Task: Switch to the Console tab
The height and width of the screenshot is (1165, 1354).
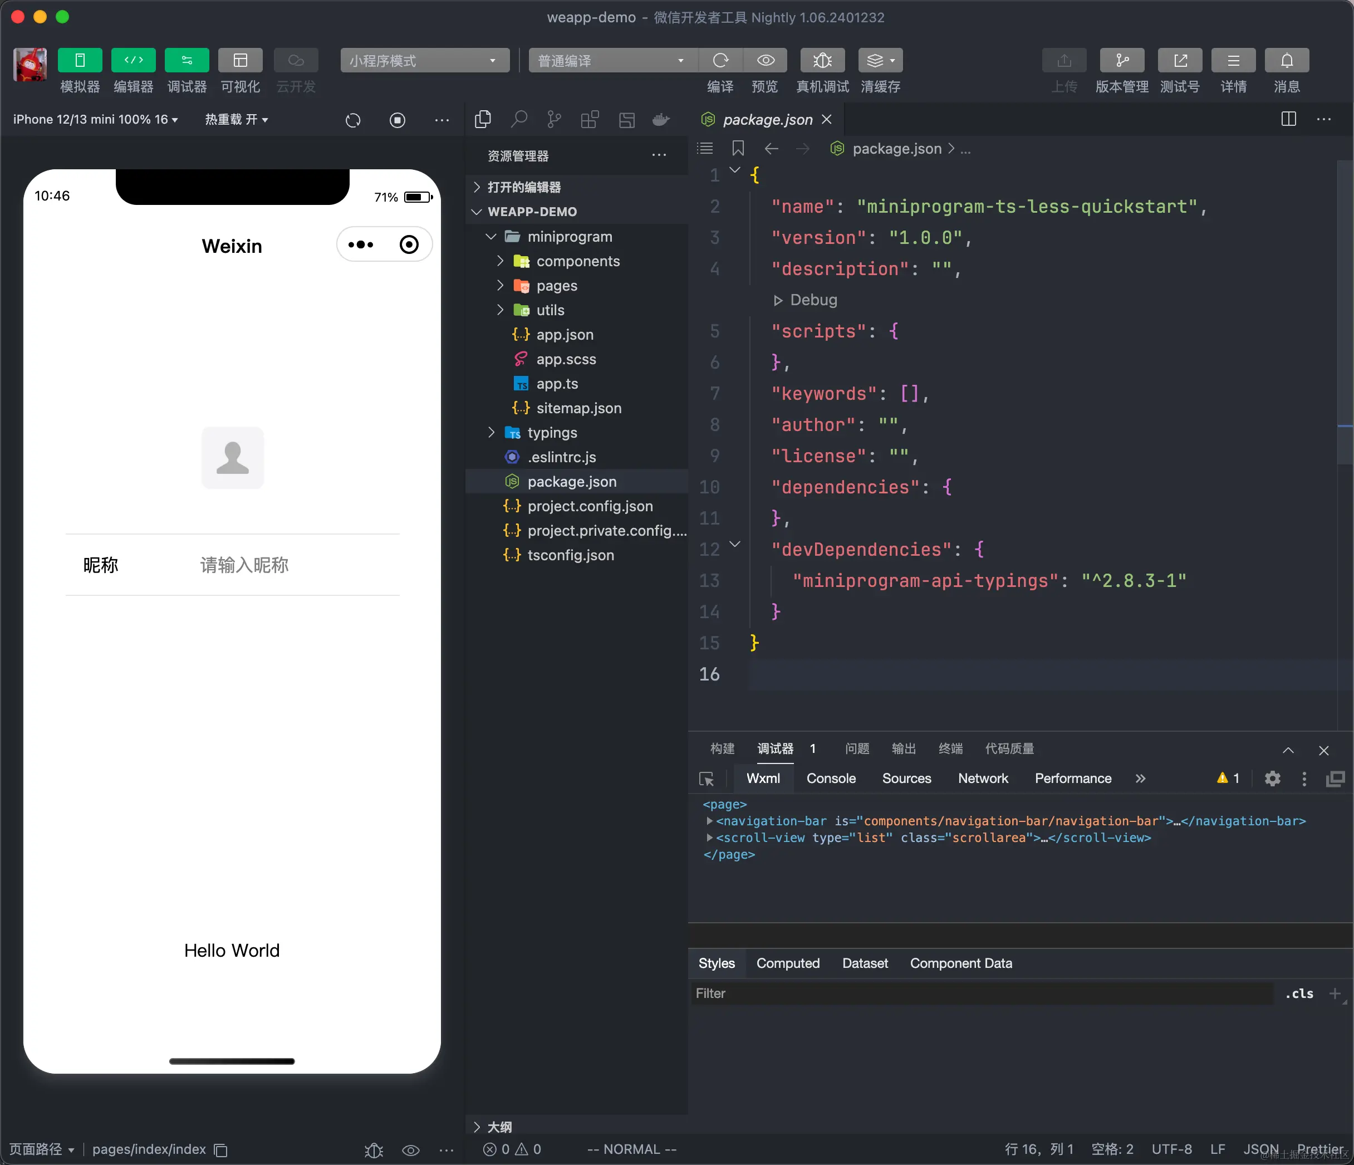Action: point(831,779)
